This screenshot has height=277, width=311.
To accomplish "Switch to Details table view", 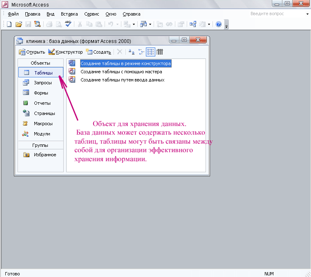I will click(160, 52).
